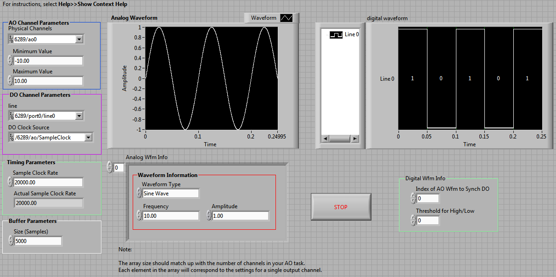Image resolution: width=556 pixels, height=277 pixels.
Task: Click the Index of AO Wfm stepper arrows
Action: point(413,199)
